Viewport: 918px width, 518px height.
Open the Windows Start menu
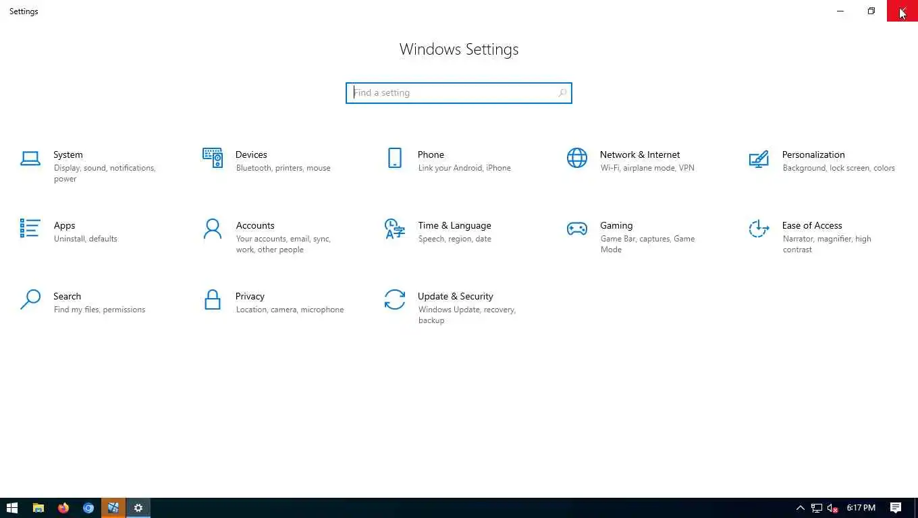point(12,508)
